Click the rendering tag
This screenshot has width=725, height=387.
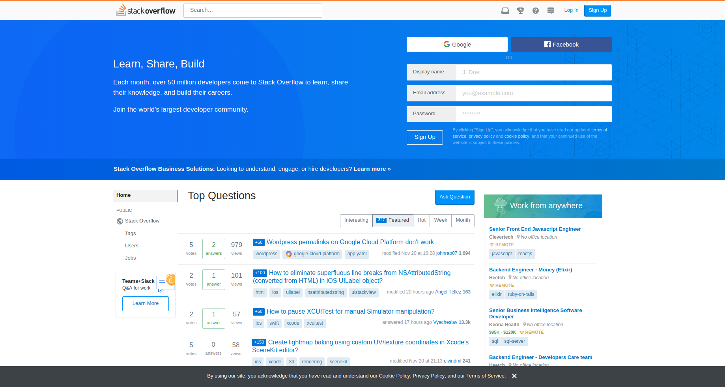[312, 362]
